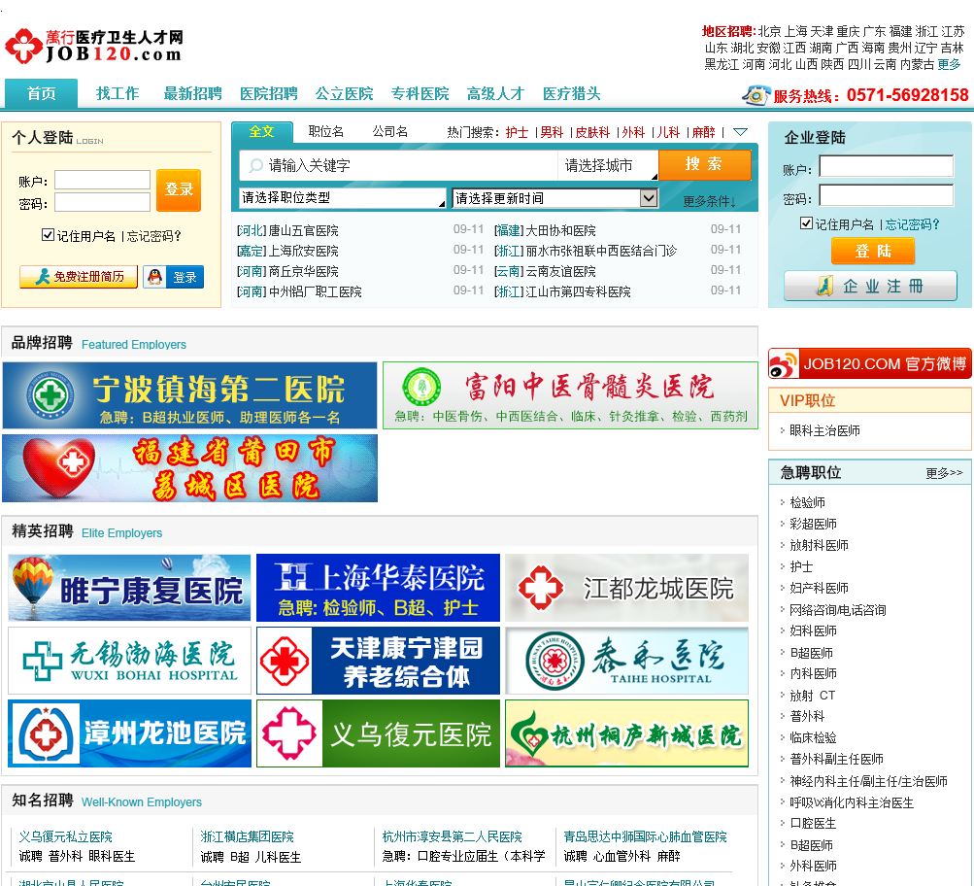Click the 请输入关键字 search field
974x886 pixels.
click(399, 165)
